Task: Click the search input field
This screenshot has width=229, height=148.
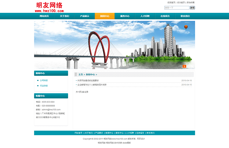Action: tap(176, 8)
